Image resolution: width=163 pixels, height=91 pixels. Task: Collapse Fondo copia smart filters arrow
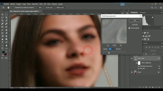(x=161, y=58)
